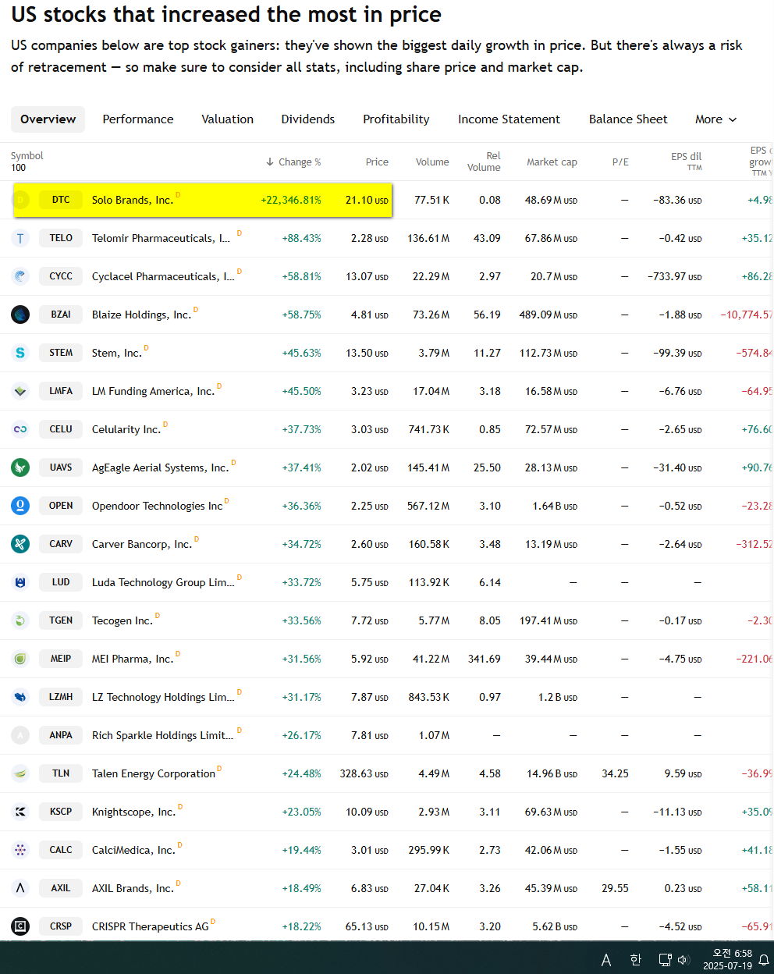Open the Carver Bancorp, Inc. link

coord(141,544)
